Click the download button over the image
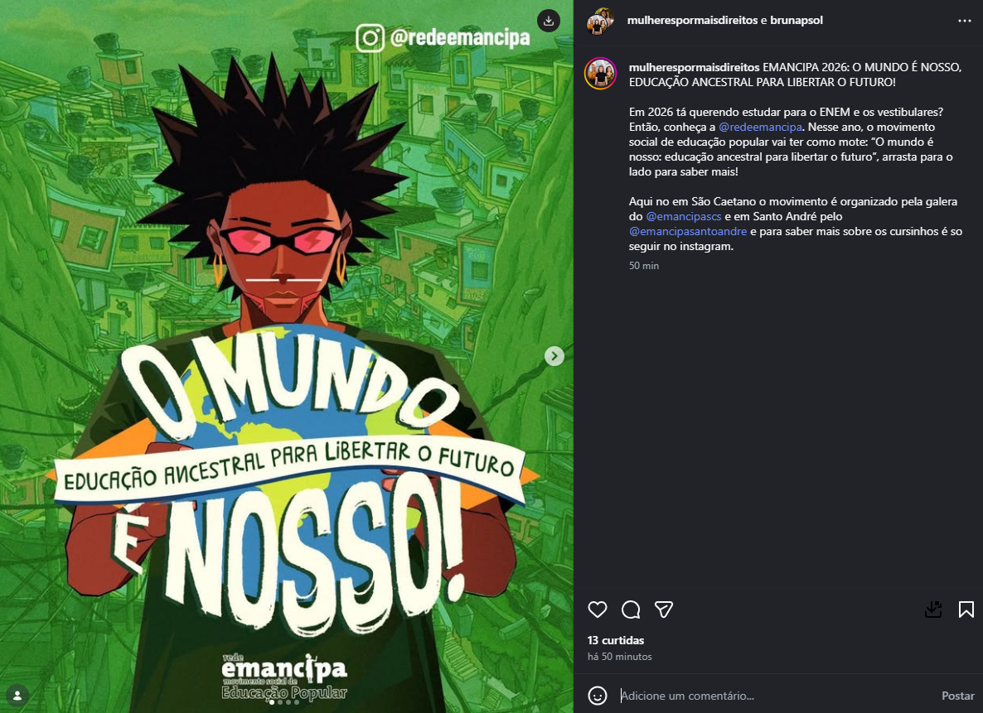Screen dimensions: 983x713 (x=549, y=21)
